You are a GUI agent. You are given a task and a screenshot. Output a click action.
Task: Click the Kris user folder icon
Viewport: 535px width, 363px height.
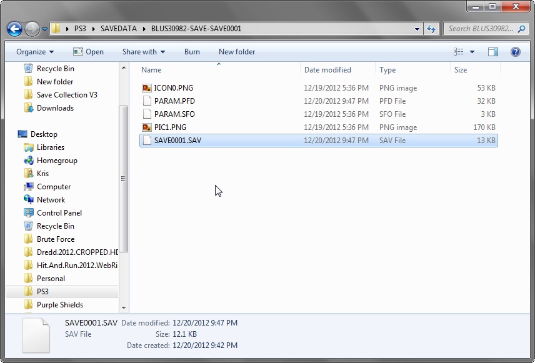[x=29, y=174]
